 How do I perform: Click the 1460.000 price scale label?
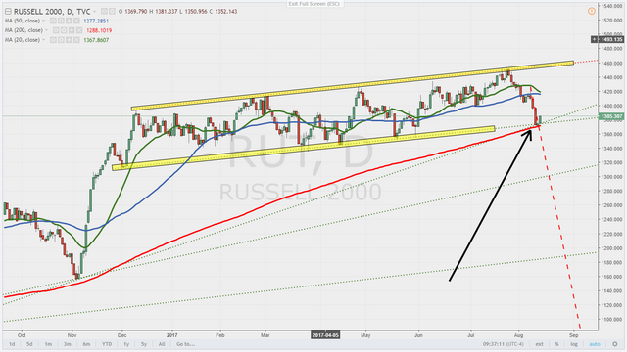(611, 63)
